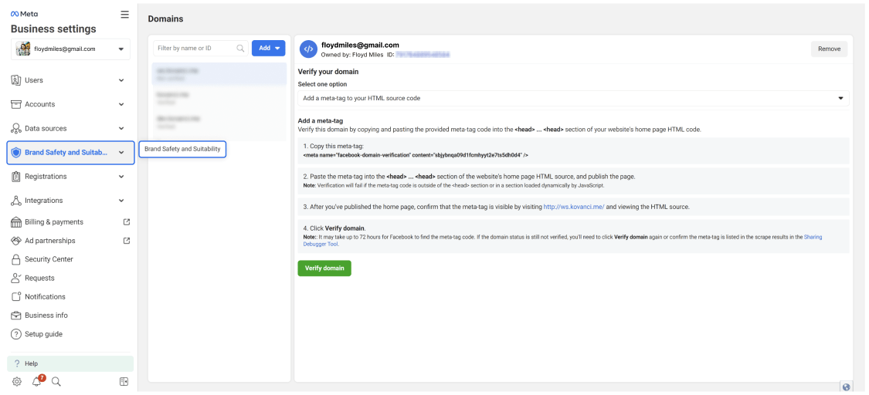The width and height of the screenshot is (869, 395).
Task: Click the Notifications sidebar icon
Action: pos(16,296)
